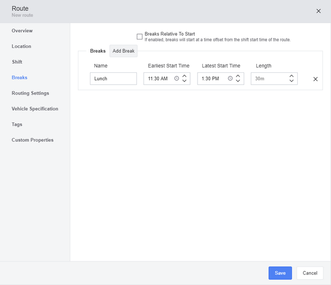331x285 pixels.
Task: Save the new route
Action: click(280, 273)
